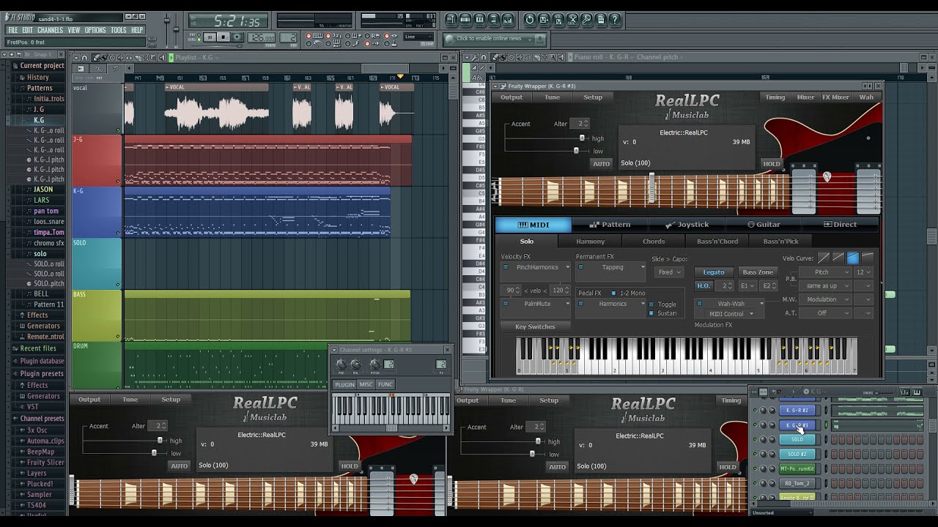Select the SOLO #2 channel button
The height and width of the screenshot is (527, 938).
point(797,454)
